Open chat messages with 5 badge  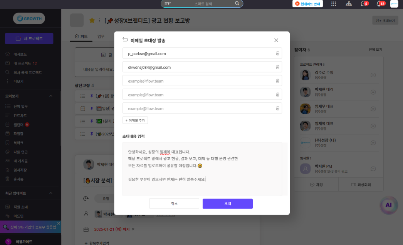(364, 3)
